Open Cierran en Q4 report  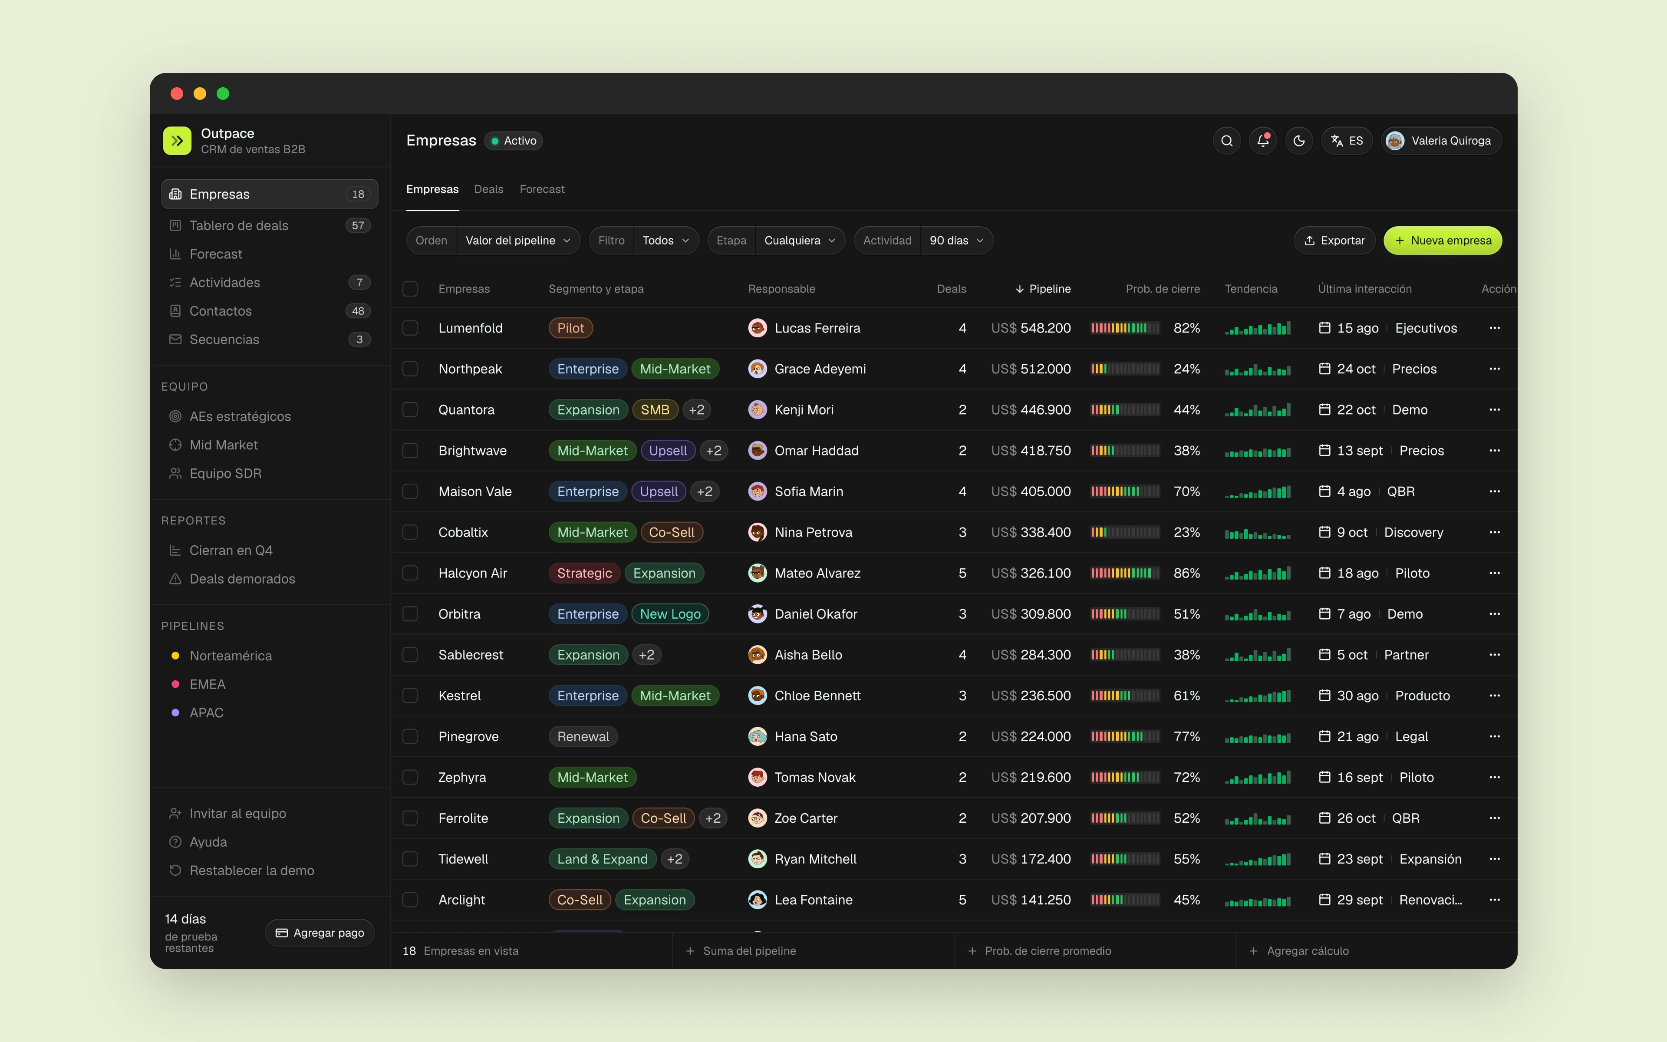point(269,551)
